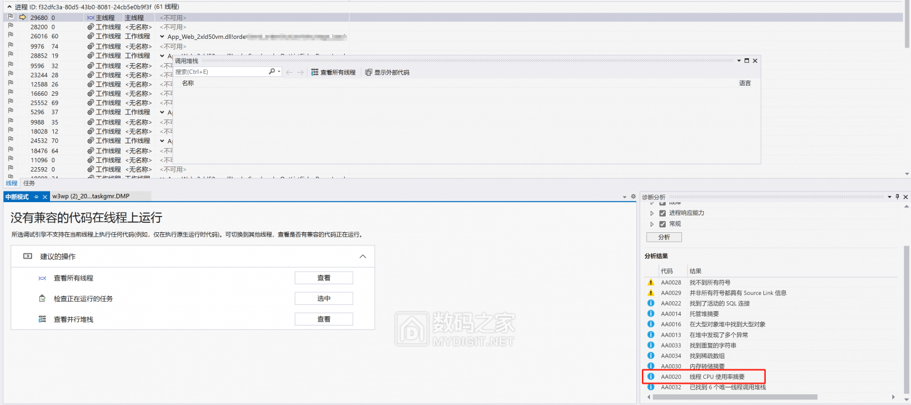Switch to the 任务 tab
This screenshot has width=911, height=405.
coord(29,183)
